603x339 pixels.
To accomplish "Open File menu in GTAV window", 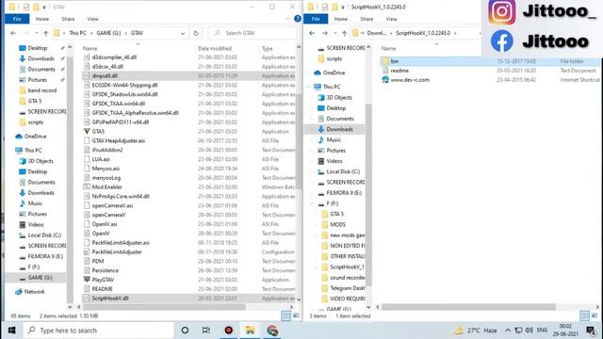I will click(x=17, y=19).
